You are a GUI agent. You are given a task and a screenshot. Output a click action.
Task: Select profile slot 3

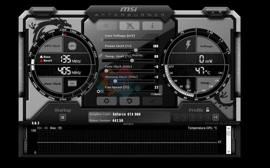click(x=192, y=118)
